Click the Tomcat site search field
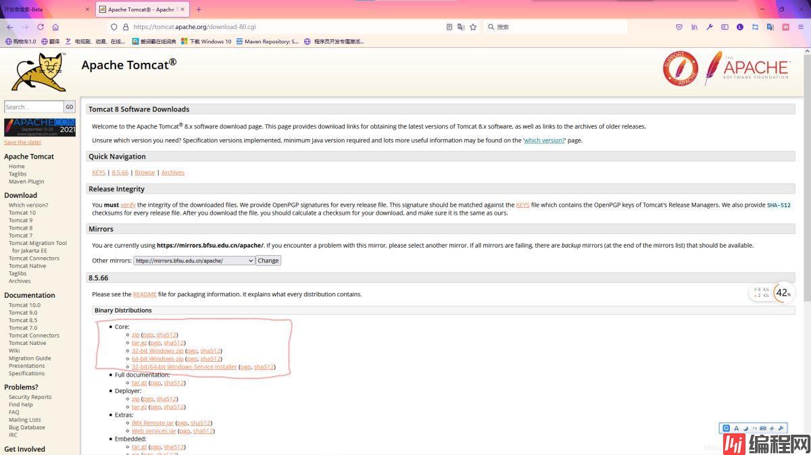The width and height of the screenshot is (811, 455). [x=33, y=107]
